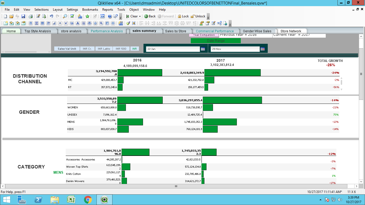The height and width of the screenshot is (205, 365).
Task: Open calendar picker for 22-Jan date
Action: [x=203, y=49]
